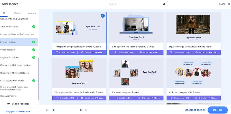Click the zoom in magnifier icon
The width and height of the screenshot is (231, 114).
(x=81, y=110)
